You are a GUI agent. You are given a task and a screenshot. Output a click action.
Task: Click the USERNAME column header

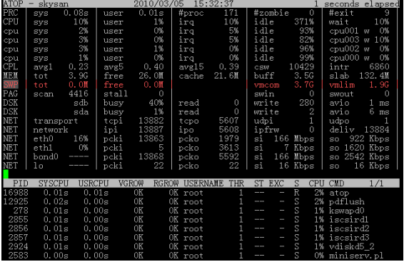[203, 183]
